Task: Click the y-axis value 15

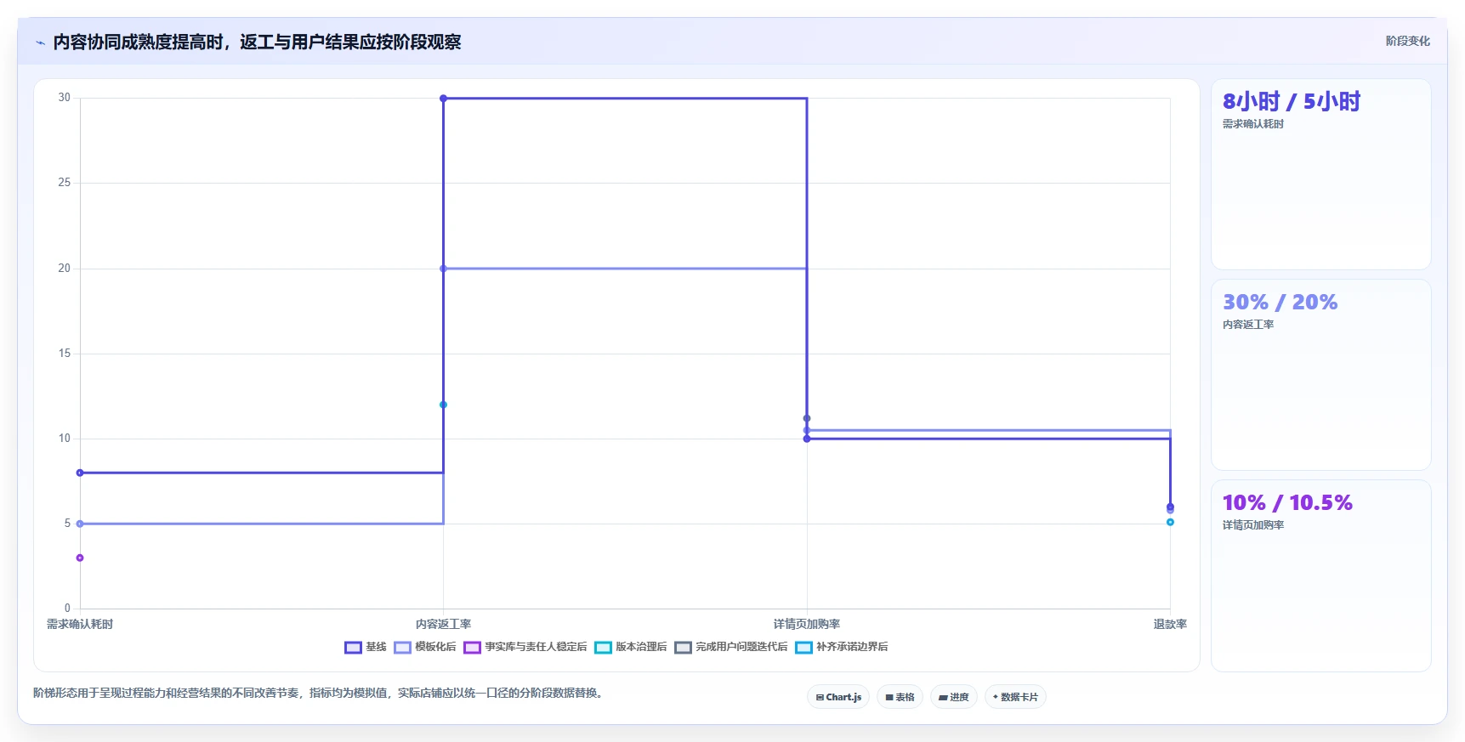Action: point(65,354)
